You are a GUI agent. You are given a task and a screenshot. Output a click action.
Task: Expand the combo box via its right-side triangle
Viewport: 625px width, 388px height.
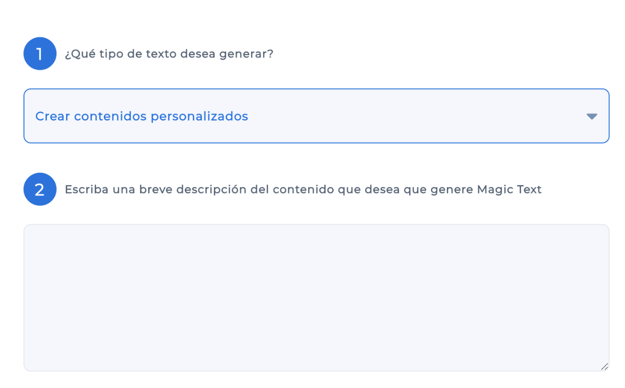(591, 117)
